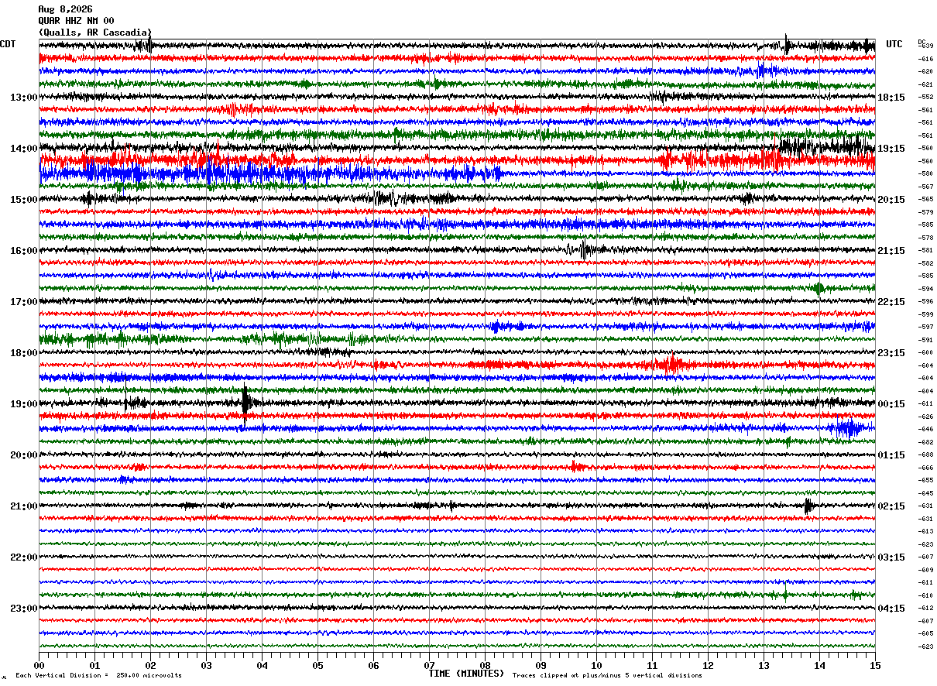937x686 pixels.
Task: Select minute tick label "07" on the time axis
Action: [429, 665]
